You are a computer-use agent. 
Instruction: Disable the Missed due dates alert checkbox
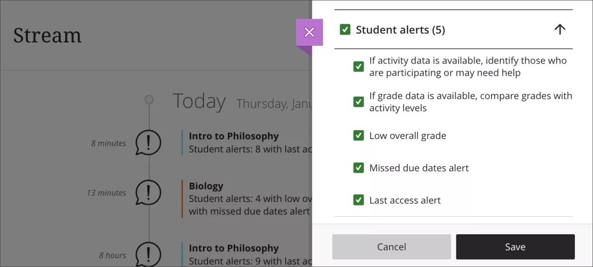(358, 168)
